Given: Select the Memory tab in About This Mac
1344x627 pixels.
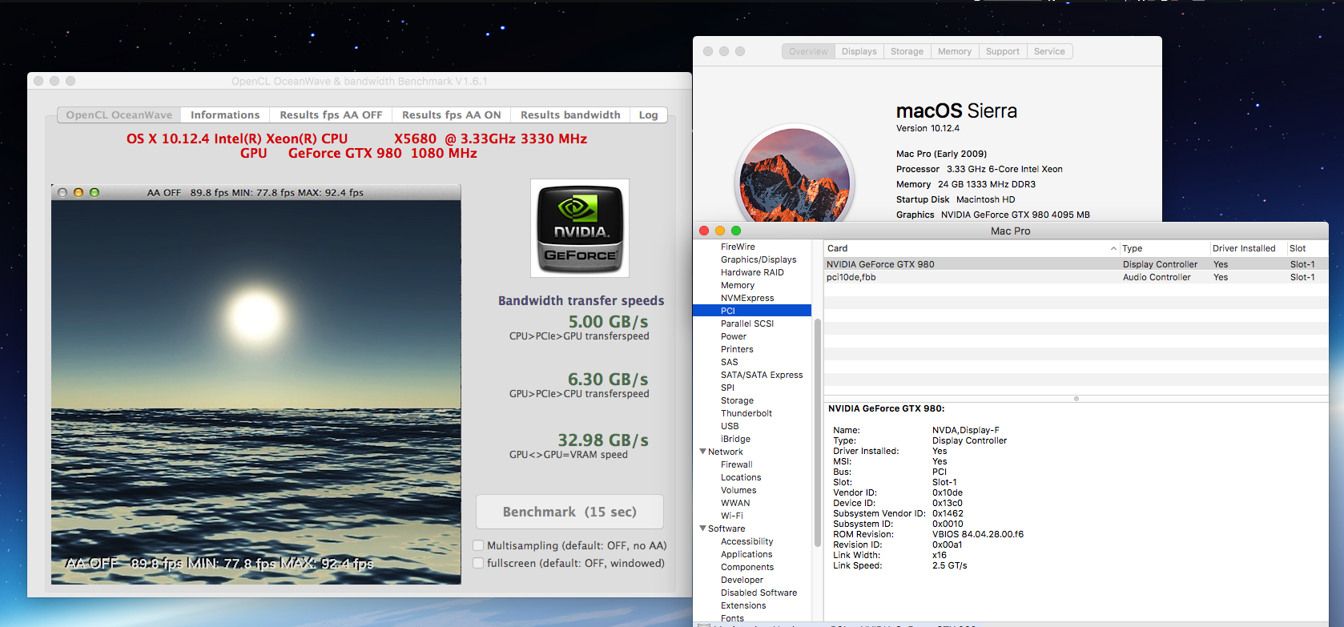Looking at the screenshot, I should coord(955,51).
